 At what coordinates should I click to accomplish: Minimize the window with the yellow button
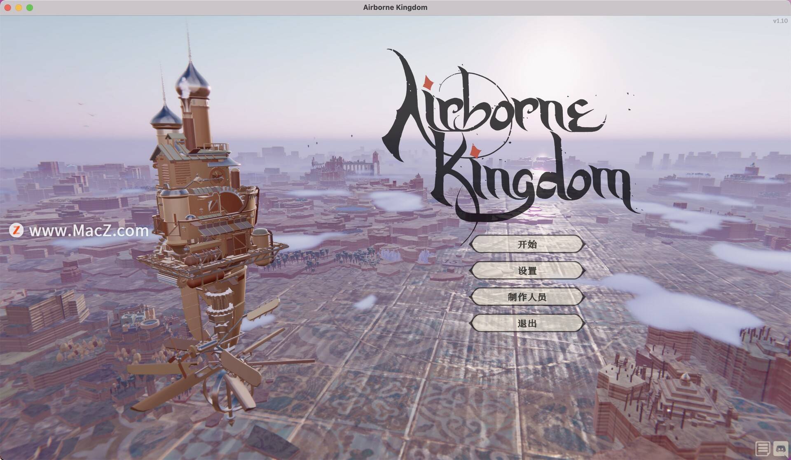click(19, 7)
